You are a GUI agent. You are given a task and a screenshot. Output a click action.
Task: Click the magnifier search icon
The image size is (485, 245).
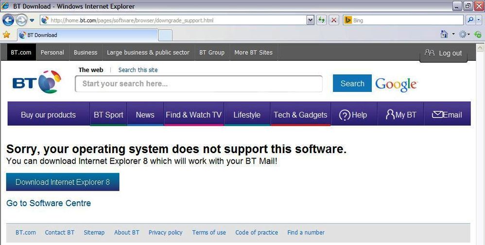[470, 20]
